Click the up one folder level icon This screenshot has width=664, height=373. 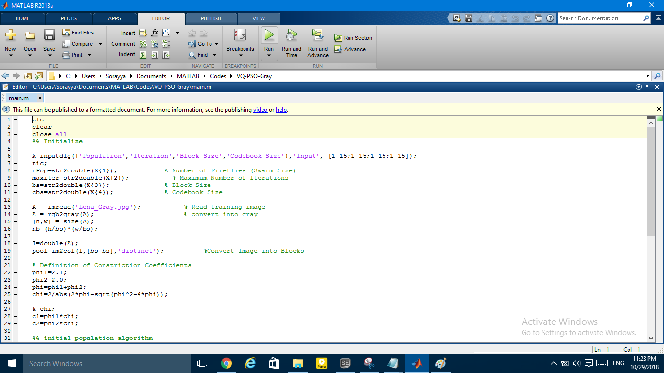pyautogui.click(x=28, y=76)
